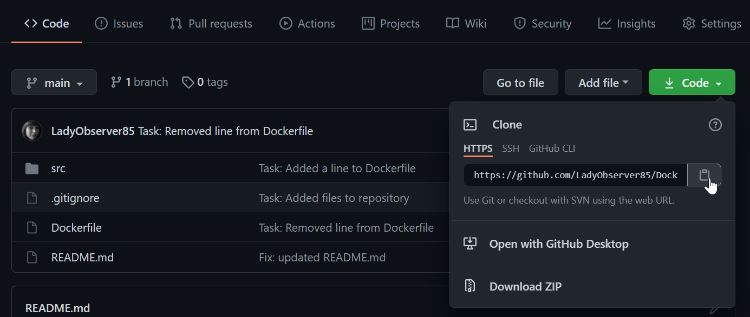This screenshot has height=317, width=750.
Task: Click the Download ZIP option
Action: point(526,286)
